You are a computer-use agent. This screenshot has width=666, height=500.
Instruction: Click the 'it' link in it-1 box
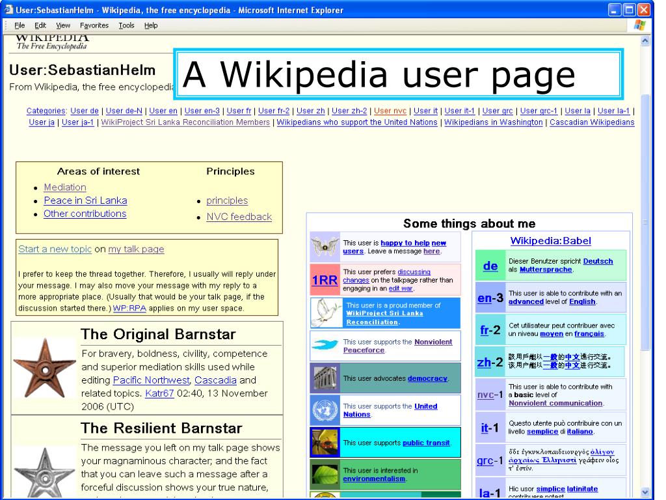click(x=485, y=428)
